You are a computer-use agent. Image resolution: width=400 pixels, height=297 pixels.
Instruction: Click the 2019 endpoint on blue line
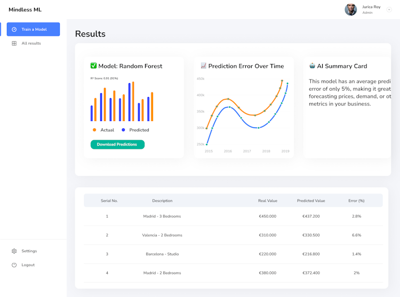(x=287, y=83)
